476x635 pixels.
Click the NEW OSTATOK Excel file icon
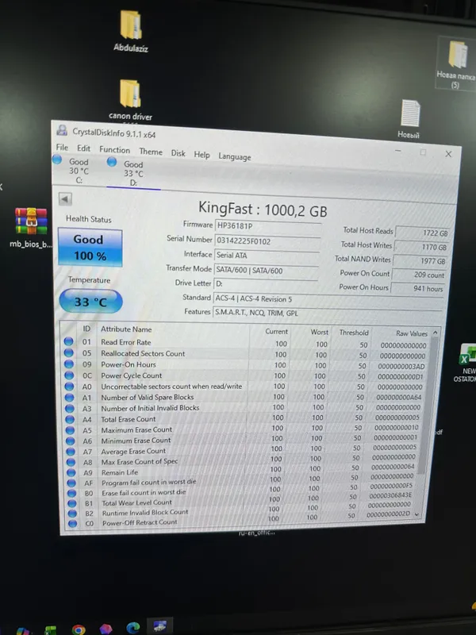pyautogui.click(x=468, y=364)
